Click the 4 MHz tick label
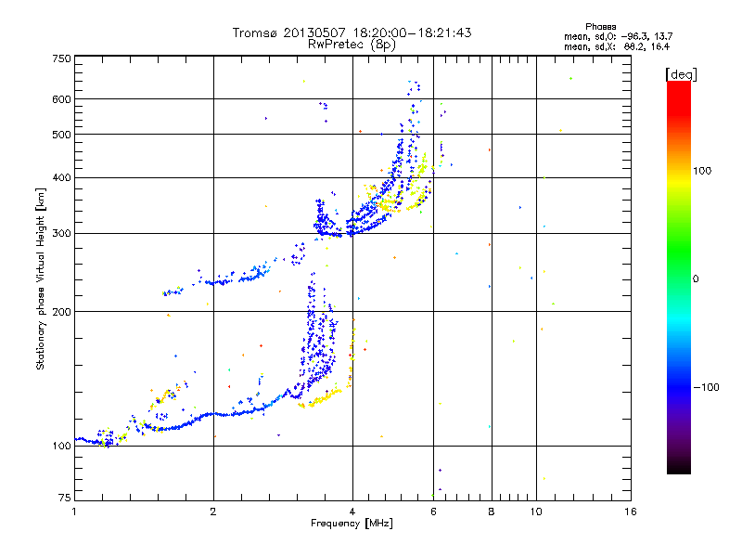The image size is (742, 557). point(352,512)
